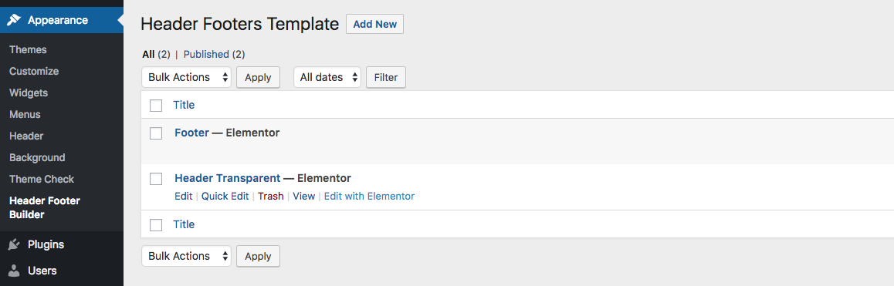Open Quick Edit for Header Transparent
Image resolution: width=894 pixels, height=286 pixels.
(225, 196)
